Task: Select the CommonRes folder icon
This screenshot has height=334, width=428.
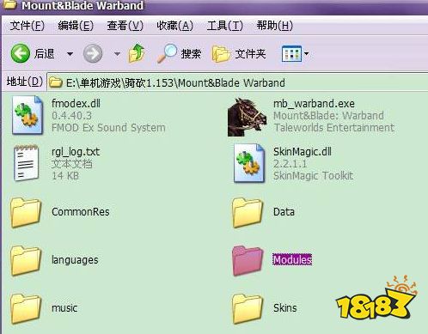Action: point(26,213)
